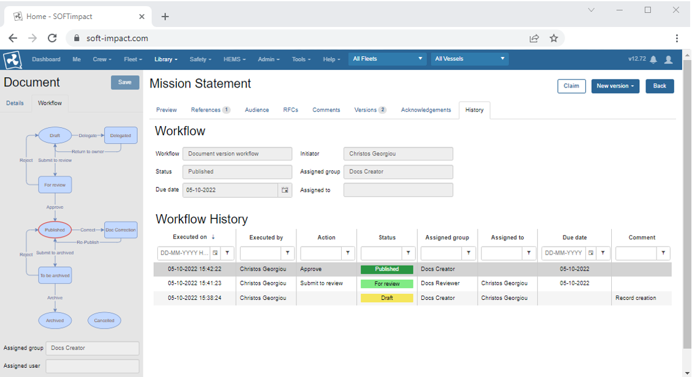Expand the Admin menu
This screenshot has height=377, width=692.
click(x=269, y=59)
